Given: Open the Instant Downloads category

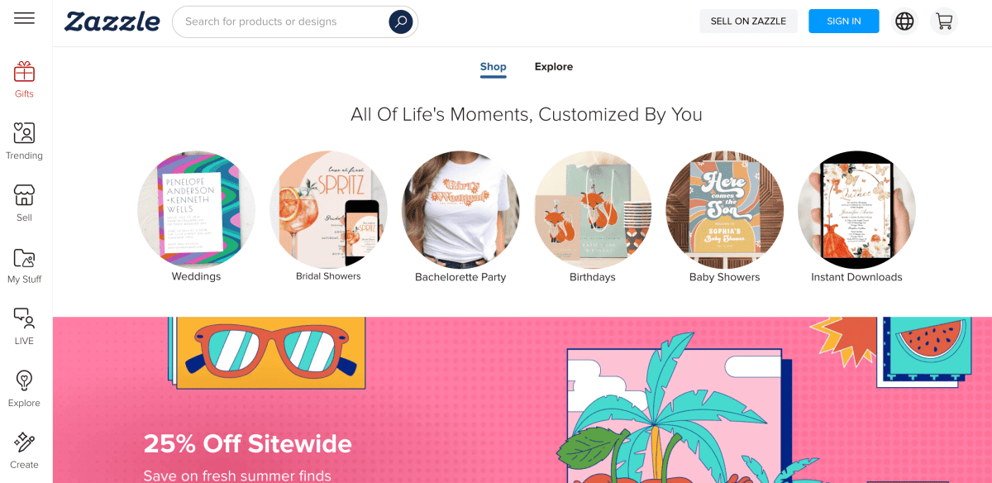Looking at the screenshot, I should 856,210.
